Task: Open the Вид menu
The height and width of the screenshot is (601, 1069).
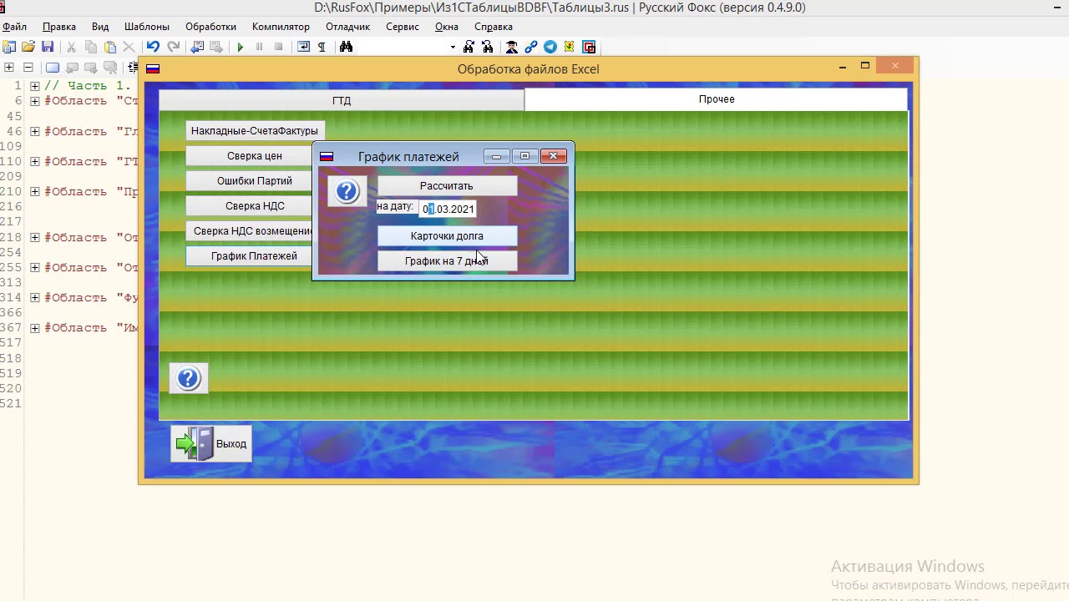Action: coord(100,27)
